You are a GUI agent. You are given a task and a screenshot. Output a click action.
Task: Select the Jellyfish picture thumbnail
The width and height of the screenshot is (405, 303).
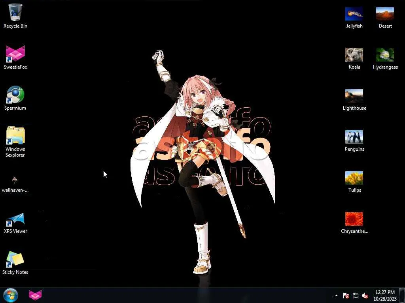tap(354, 17)
